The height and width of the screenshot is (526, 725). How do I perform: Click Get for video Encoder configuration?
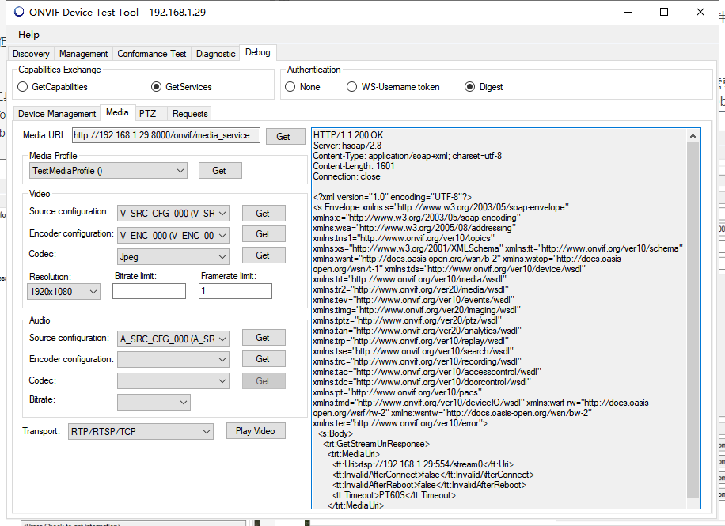coord(263,234)
